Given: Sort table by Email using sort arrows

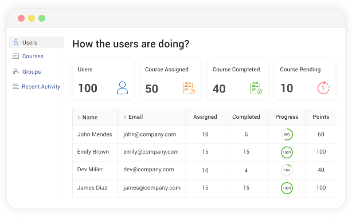Looking at the screenshot, I should [125, 117].
